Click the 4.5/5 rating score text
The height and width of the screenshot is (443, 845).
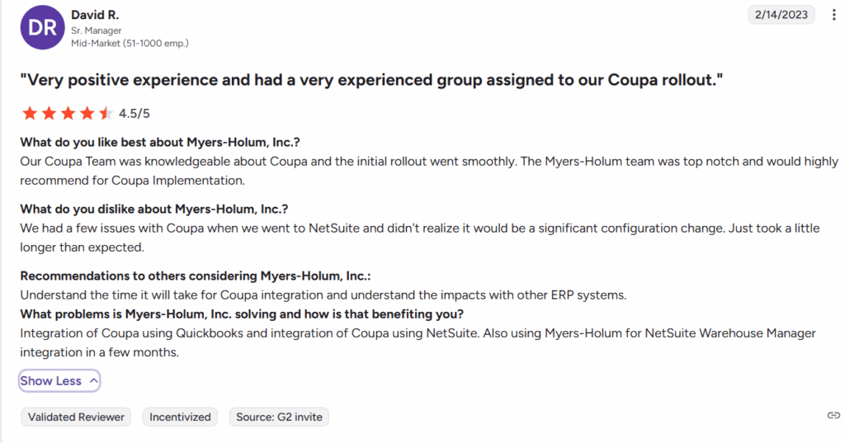point(135,114)
